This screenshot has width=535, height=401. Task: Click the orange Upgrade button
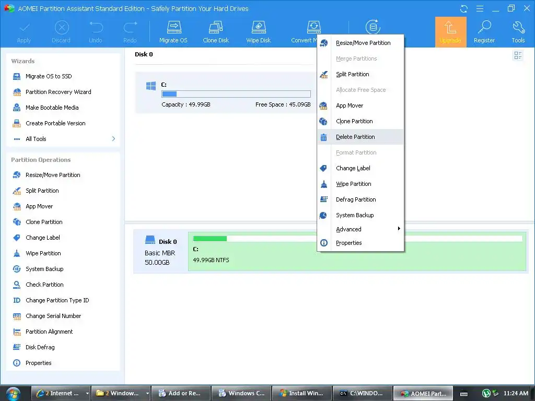coord(450,32)
